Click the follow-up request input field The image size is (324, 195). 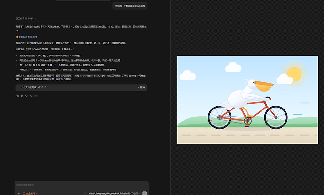coord(82,185)
